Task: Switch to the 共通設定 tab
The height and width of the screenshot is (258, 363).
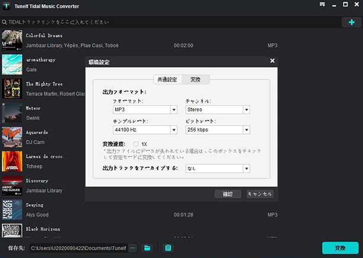Action: (167, 79)
